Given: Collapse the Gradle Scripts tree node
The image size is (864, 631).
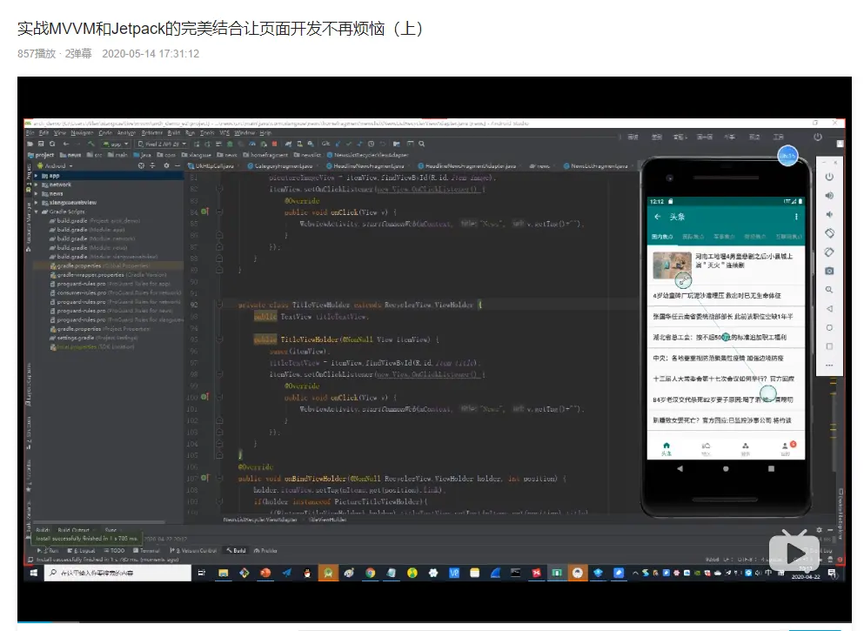Looking at the screenshot, I should coord(37,211).
